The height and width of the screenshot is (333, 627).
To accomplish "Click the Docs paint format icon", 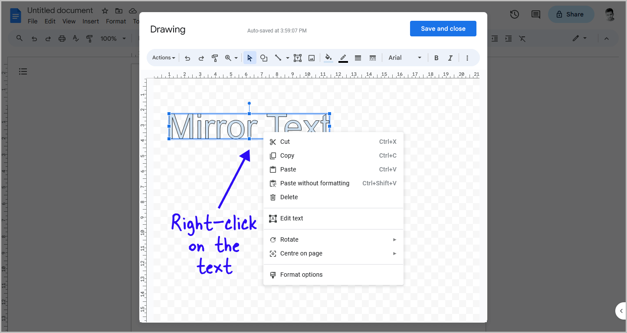I will click(90, 39).
